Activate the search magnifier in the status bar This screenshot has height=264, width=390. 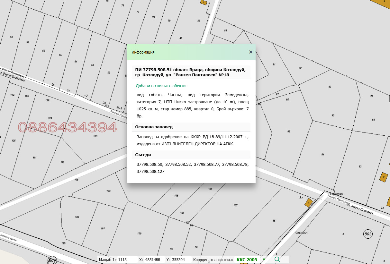(x=277, y=260)
